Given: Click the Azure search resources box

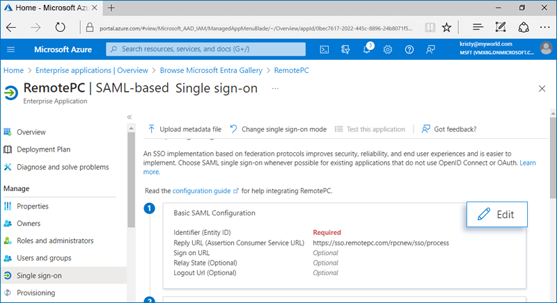Looking at the screenshot, I should click(x=207, y=49).
